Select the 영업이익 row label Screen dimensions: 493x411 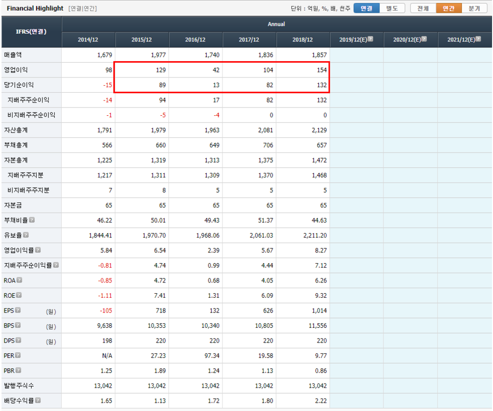16,70
